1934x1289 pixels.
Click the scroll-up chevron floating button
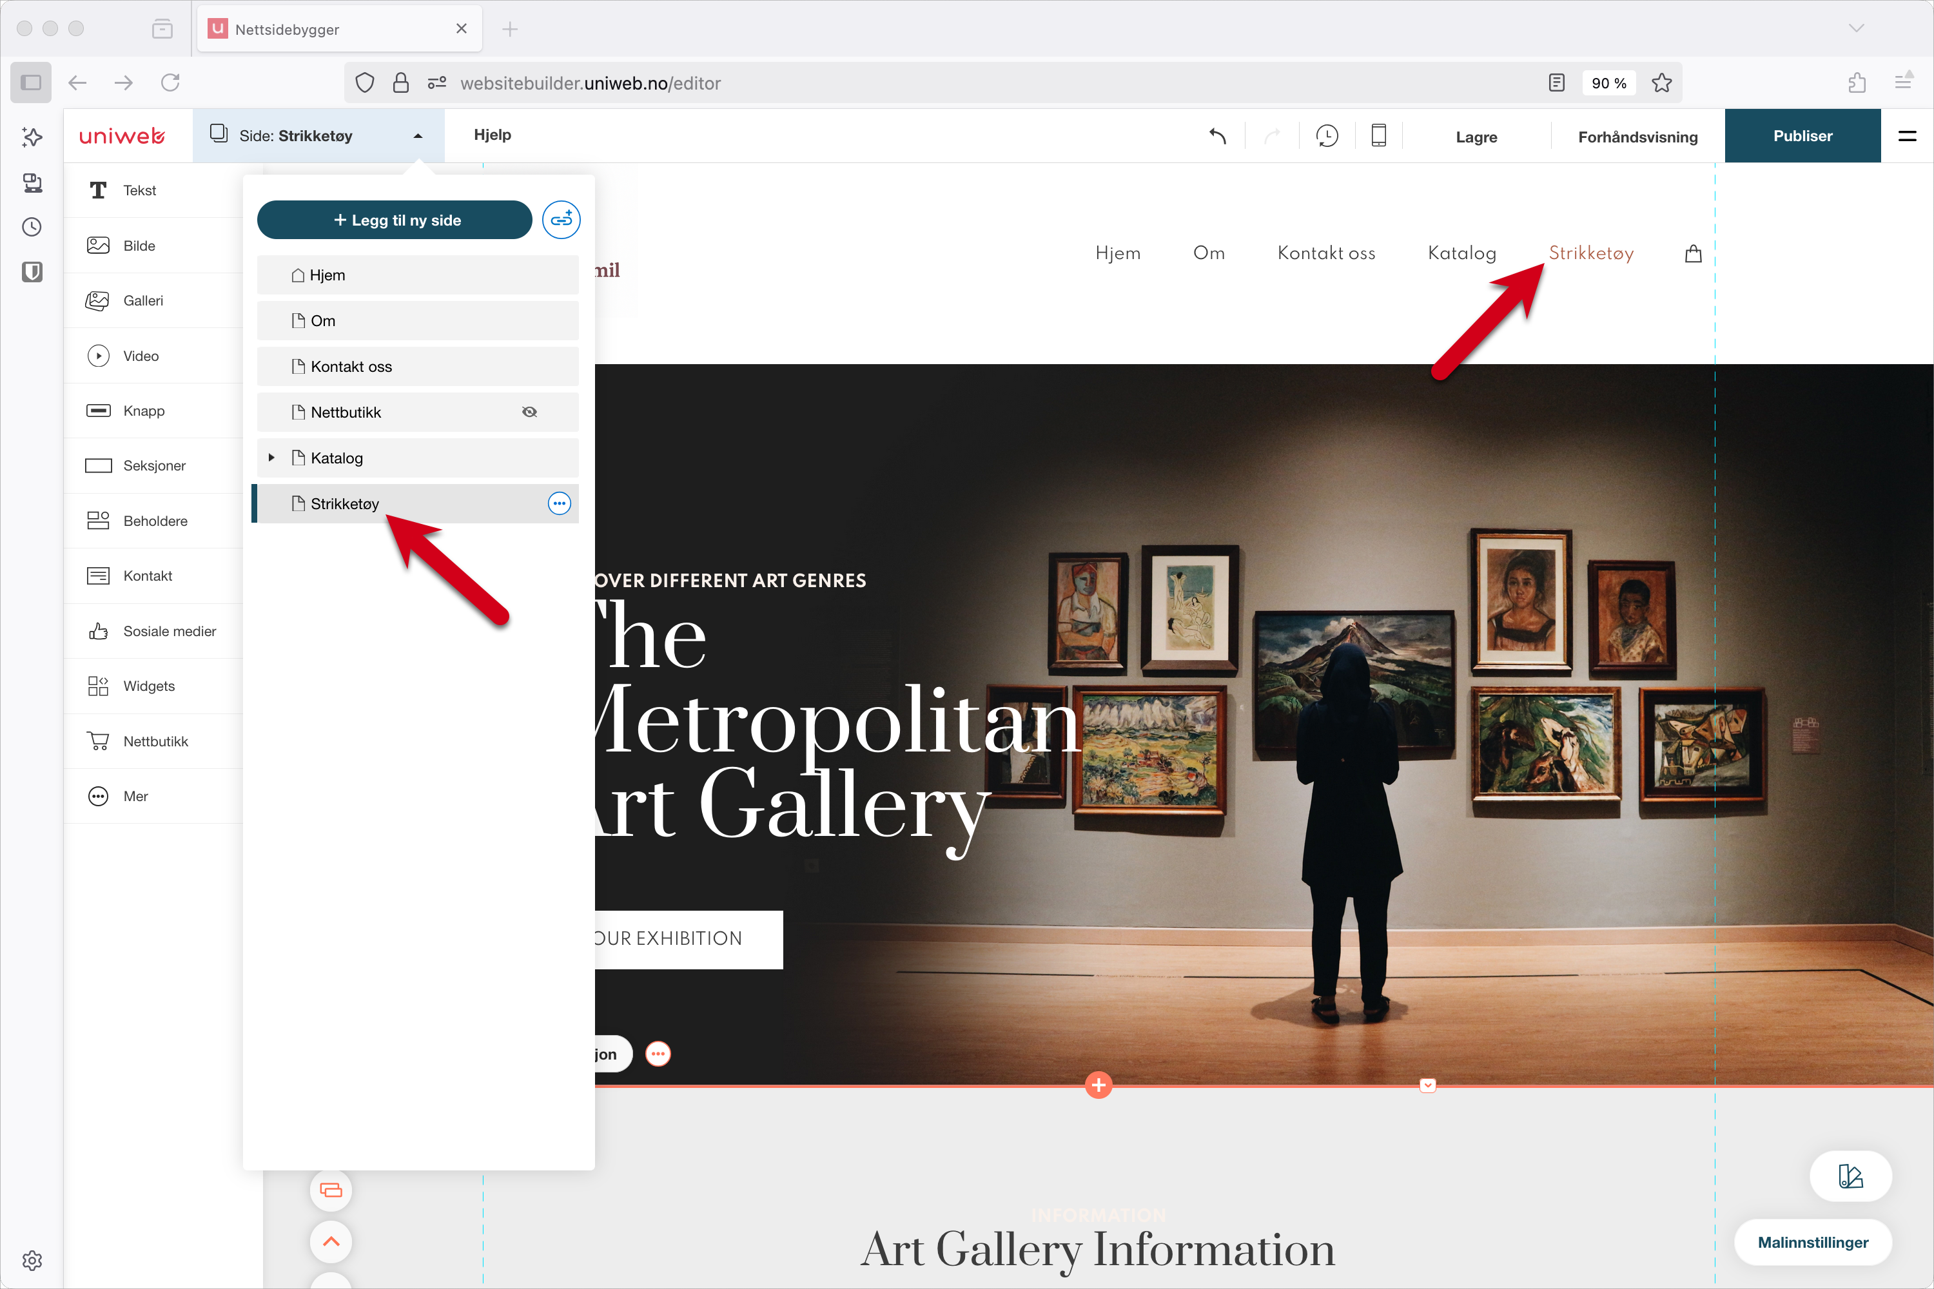[x=331, y=1241]
